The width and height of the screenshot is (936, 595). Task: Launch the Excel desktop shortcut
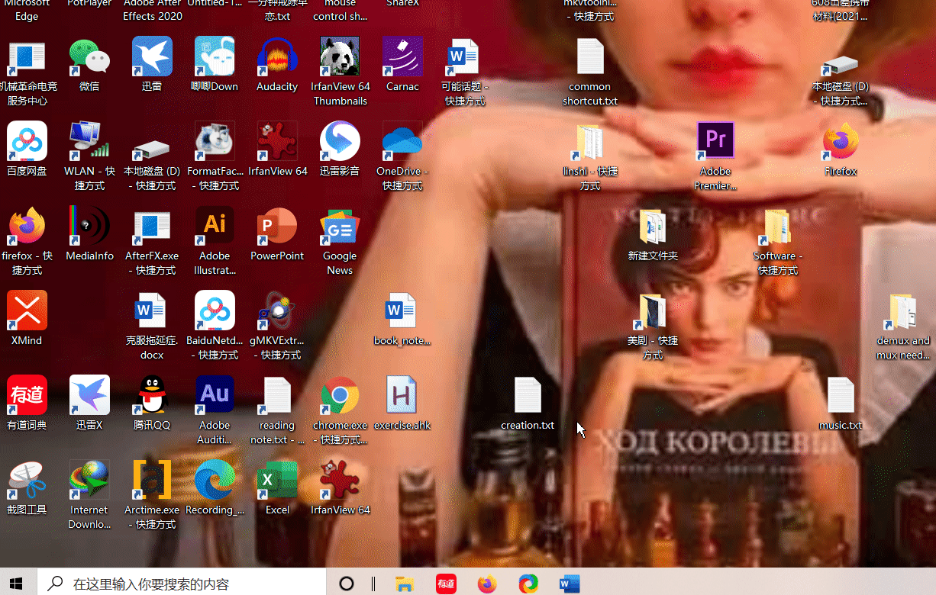click(x=277, y=480)
